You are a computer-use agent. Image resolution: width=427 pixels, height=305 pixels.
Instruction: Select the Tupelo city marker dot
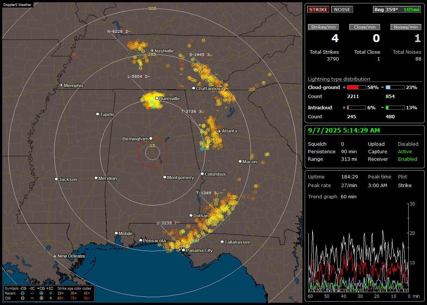click(x=98, y=114)
